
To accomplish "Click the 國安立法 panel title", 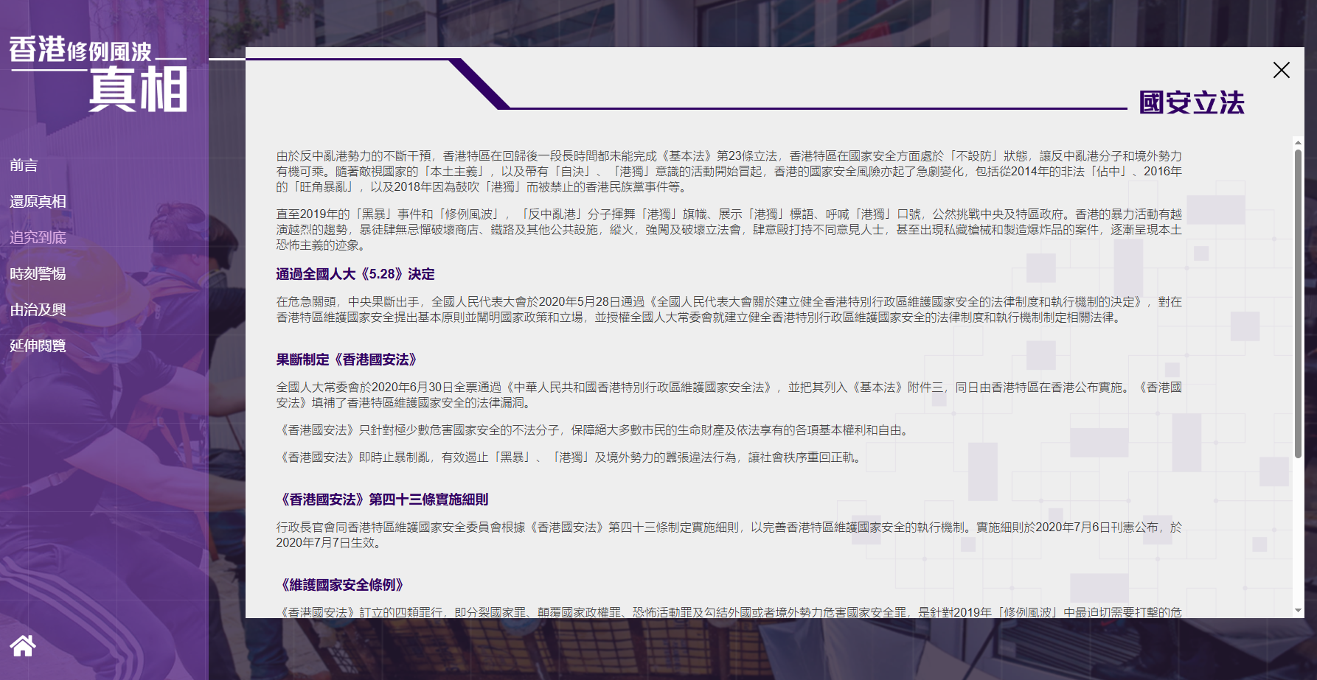I will click(1191, 102).
